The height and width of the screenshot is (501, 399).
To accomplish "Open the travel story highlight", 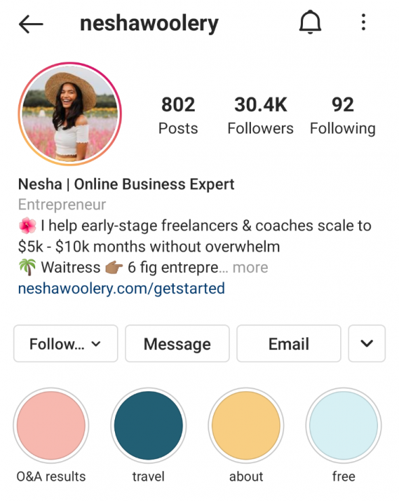I will coord(148,425).
